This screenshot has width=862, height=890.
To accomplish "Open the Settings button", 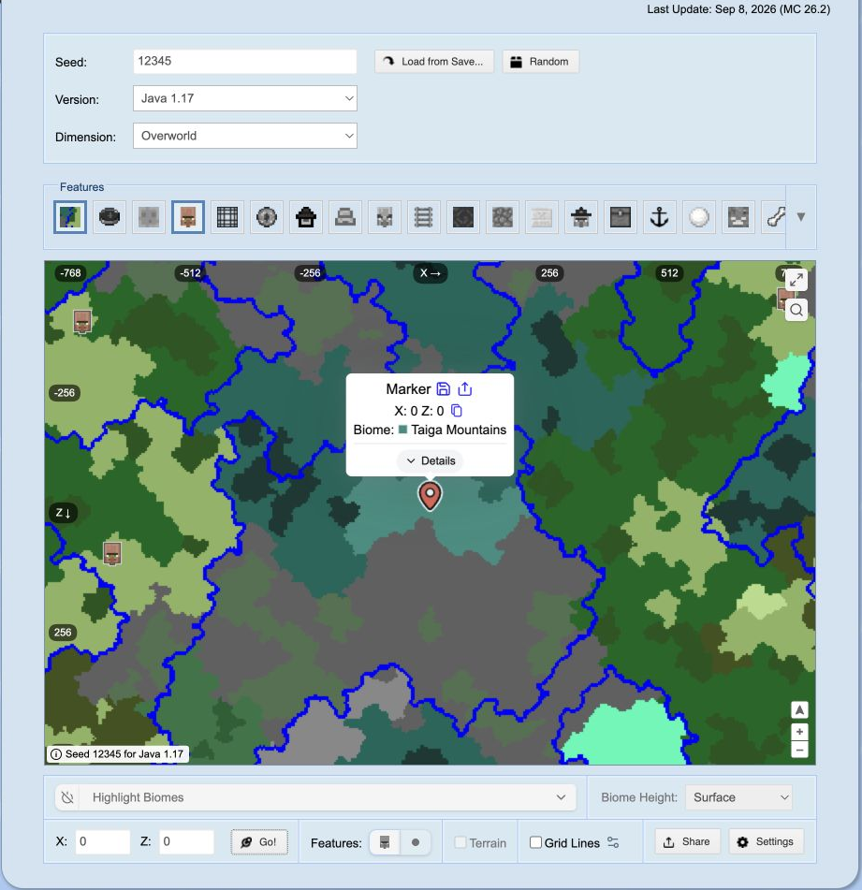I will (766, 841).
